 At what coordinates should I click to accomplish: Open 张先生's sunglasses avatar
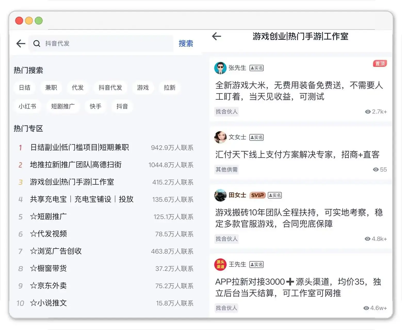[x=220, y=68]
